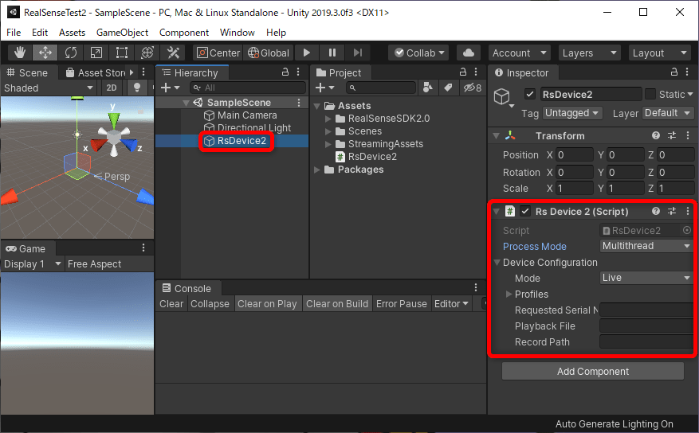Open custom editor tools icon
This screenshot has height=433, width=699.
tap(173, 53)
